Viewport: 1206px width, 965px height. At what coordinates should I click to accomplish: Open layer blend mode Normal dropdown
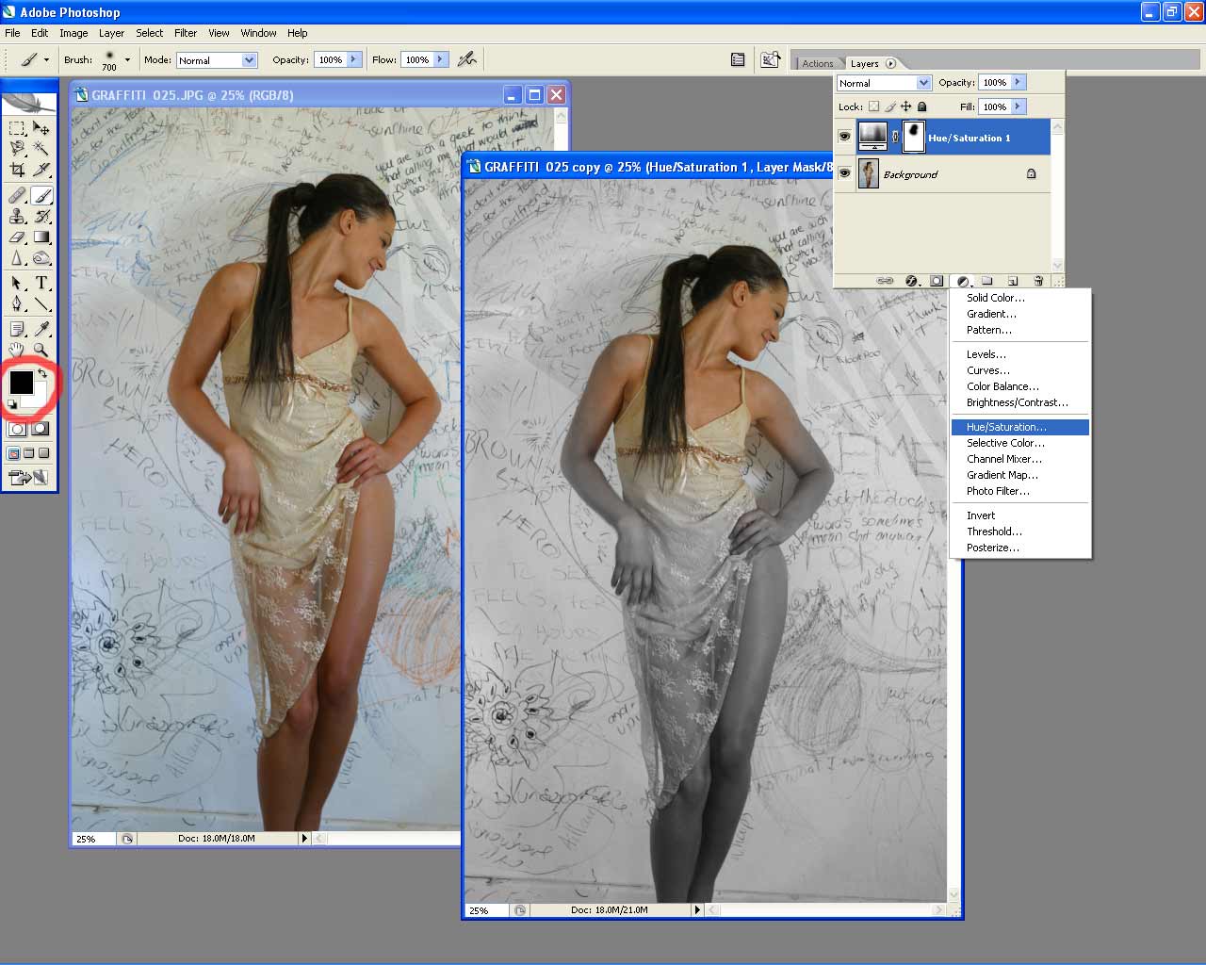pos(924,82)
